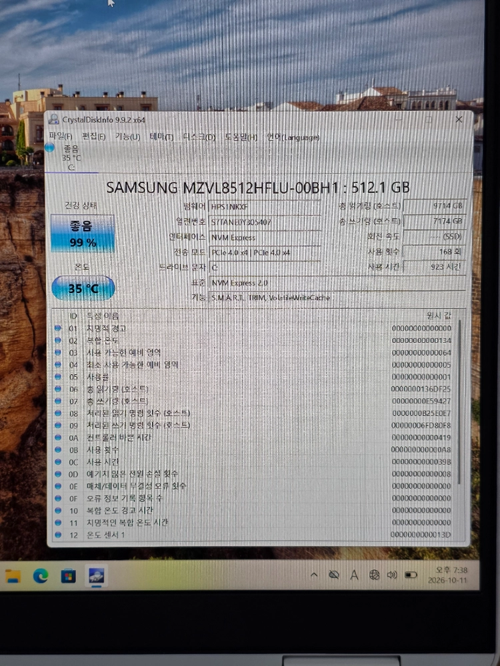Click the 원시 값 column header
This screenshot has width=500, height=666.
tap(439, 315)
